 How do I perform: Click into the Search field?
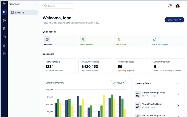point(58,6)
